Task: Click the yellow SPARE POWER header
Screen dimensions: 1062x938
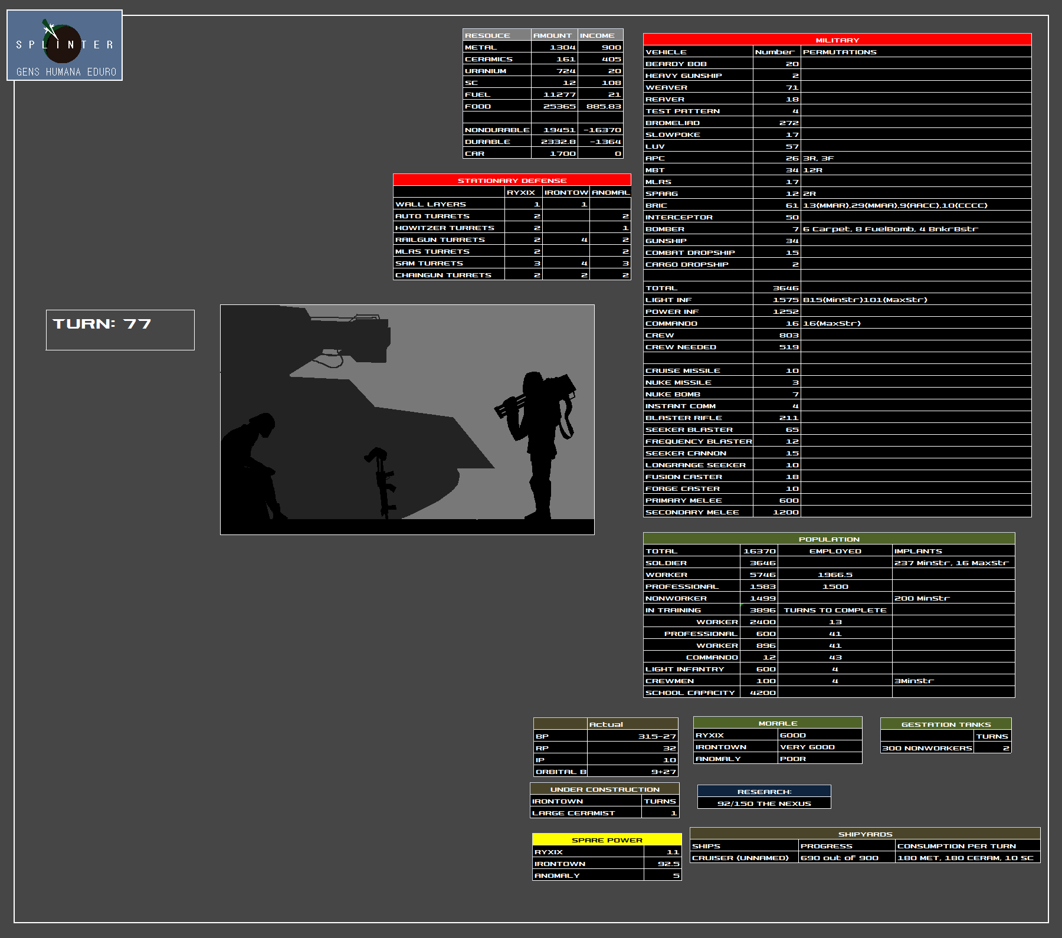Action: tap(607, 839)
